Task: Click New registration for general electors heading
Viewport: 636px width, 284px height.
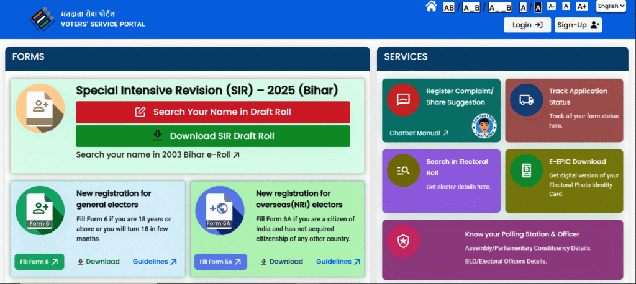Action: point(114,198)
